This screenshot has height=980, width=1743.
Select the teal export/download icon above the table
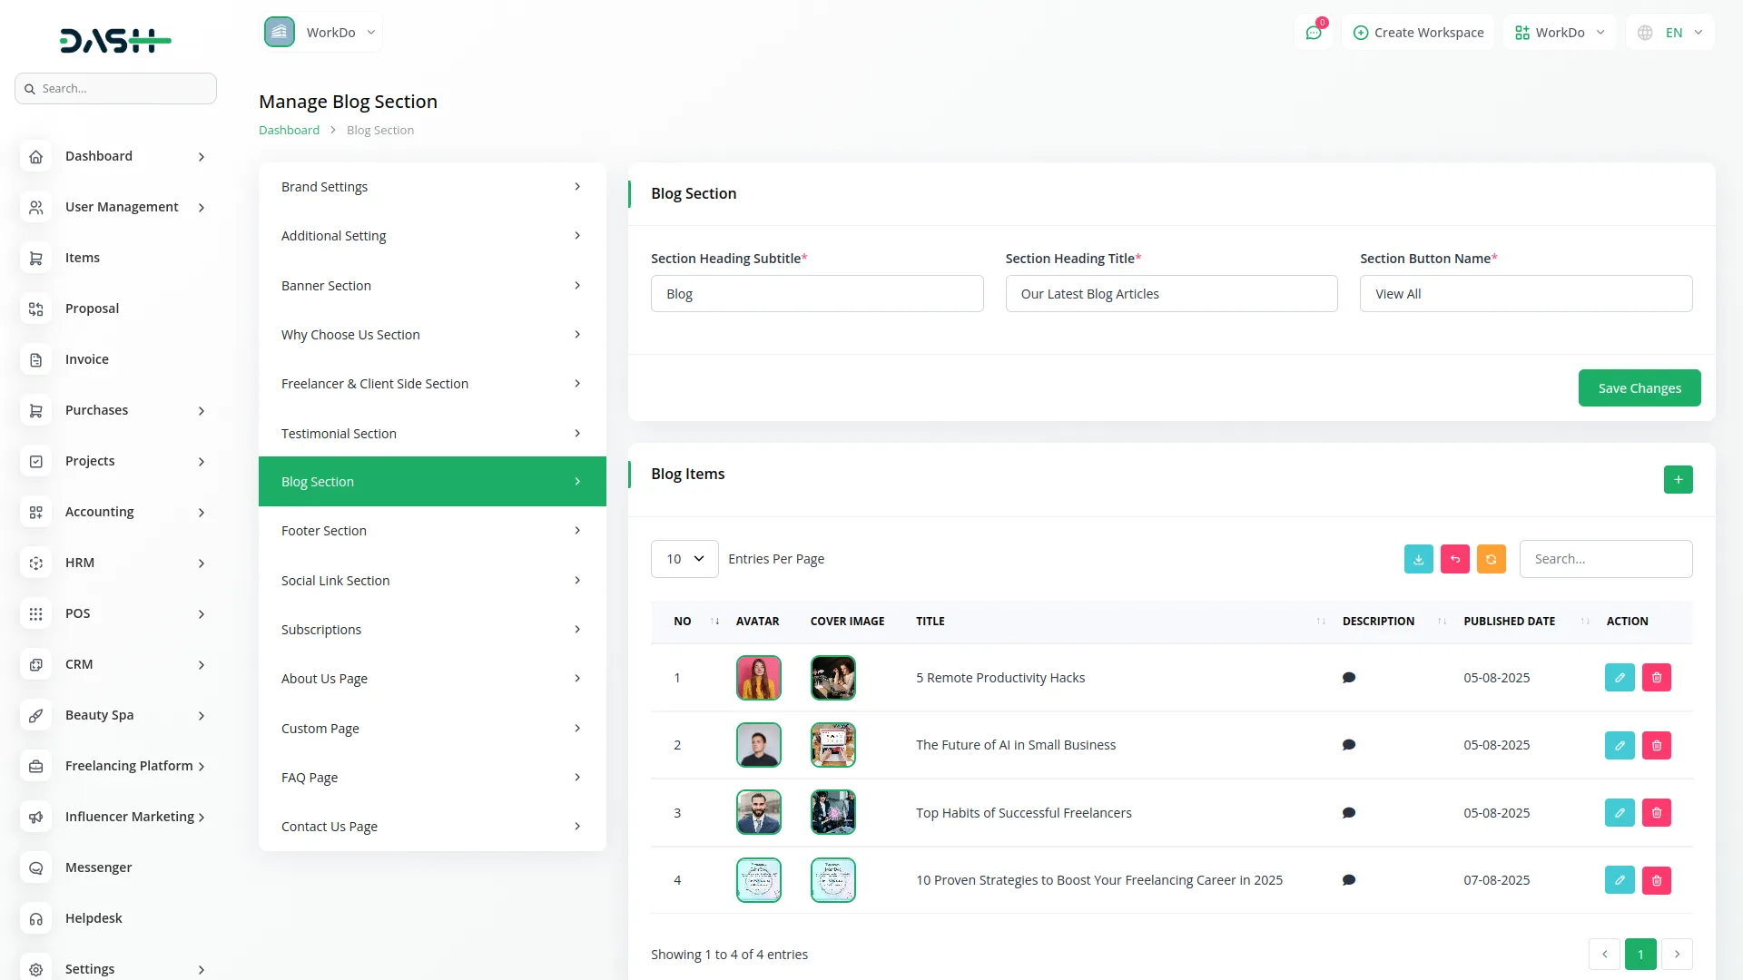(x=1418, y=559)
